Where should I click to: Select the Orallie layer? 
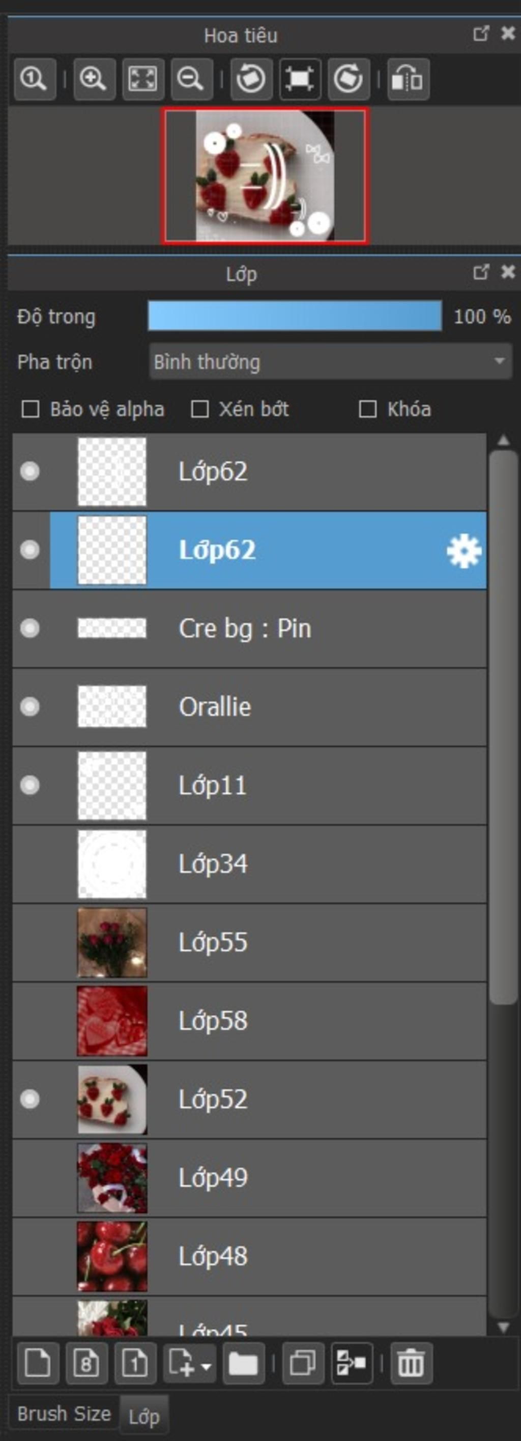(249, 707)
